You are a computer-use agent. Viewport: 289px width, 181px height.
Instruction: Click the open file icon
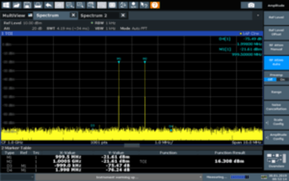(16, 5)
